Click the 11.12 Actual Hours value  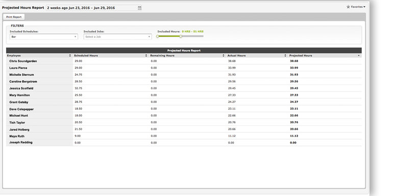(x=232, y=136)
